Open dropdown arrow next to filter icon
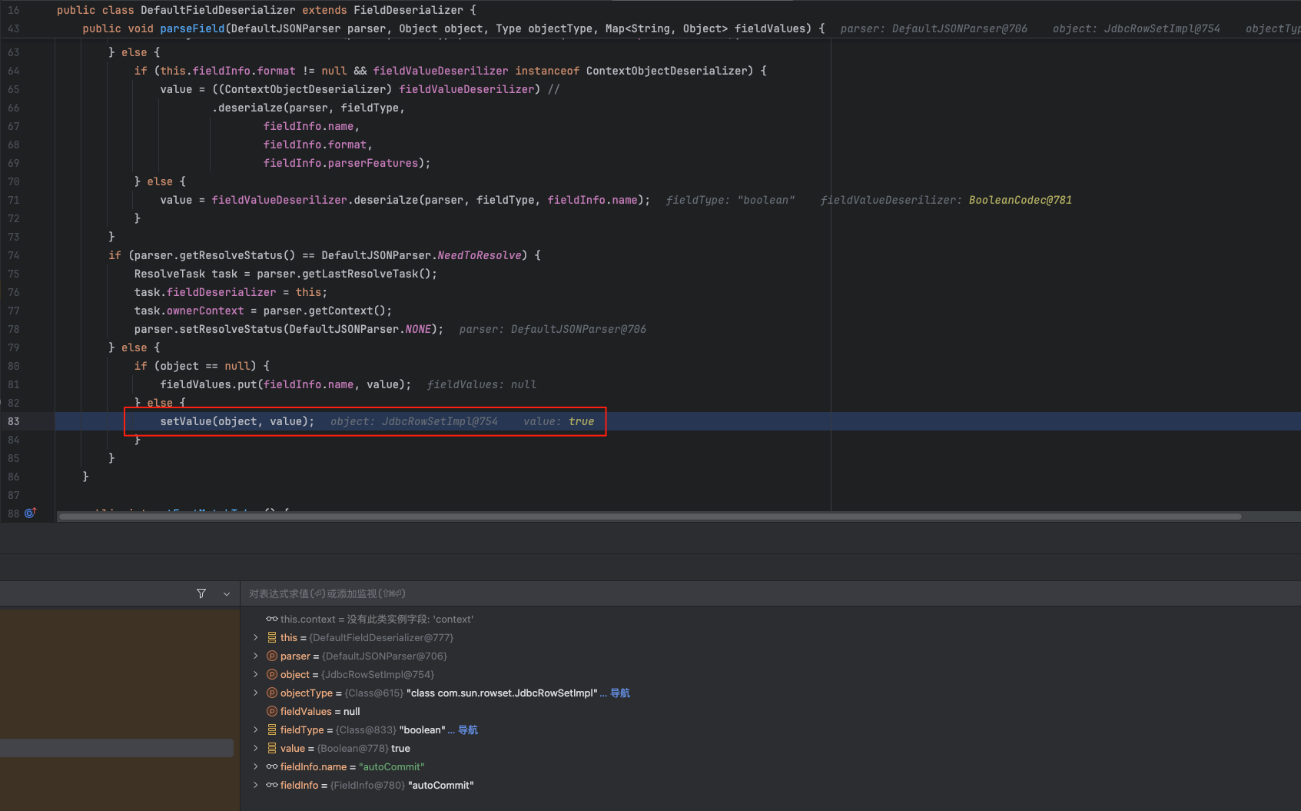1301x811 pixels. [x=227, y=593]
